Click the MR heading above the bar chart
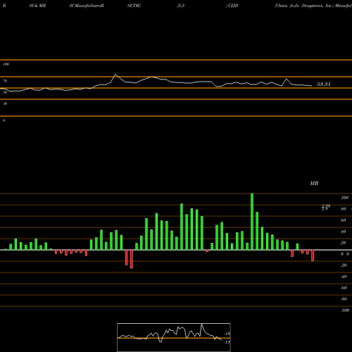352x352 pixels. point(314,183)
